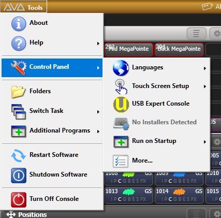Expand the Help submenu arrow
The height and width of the screenshot is (218, 221).
(98, 43)
